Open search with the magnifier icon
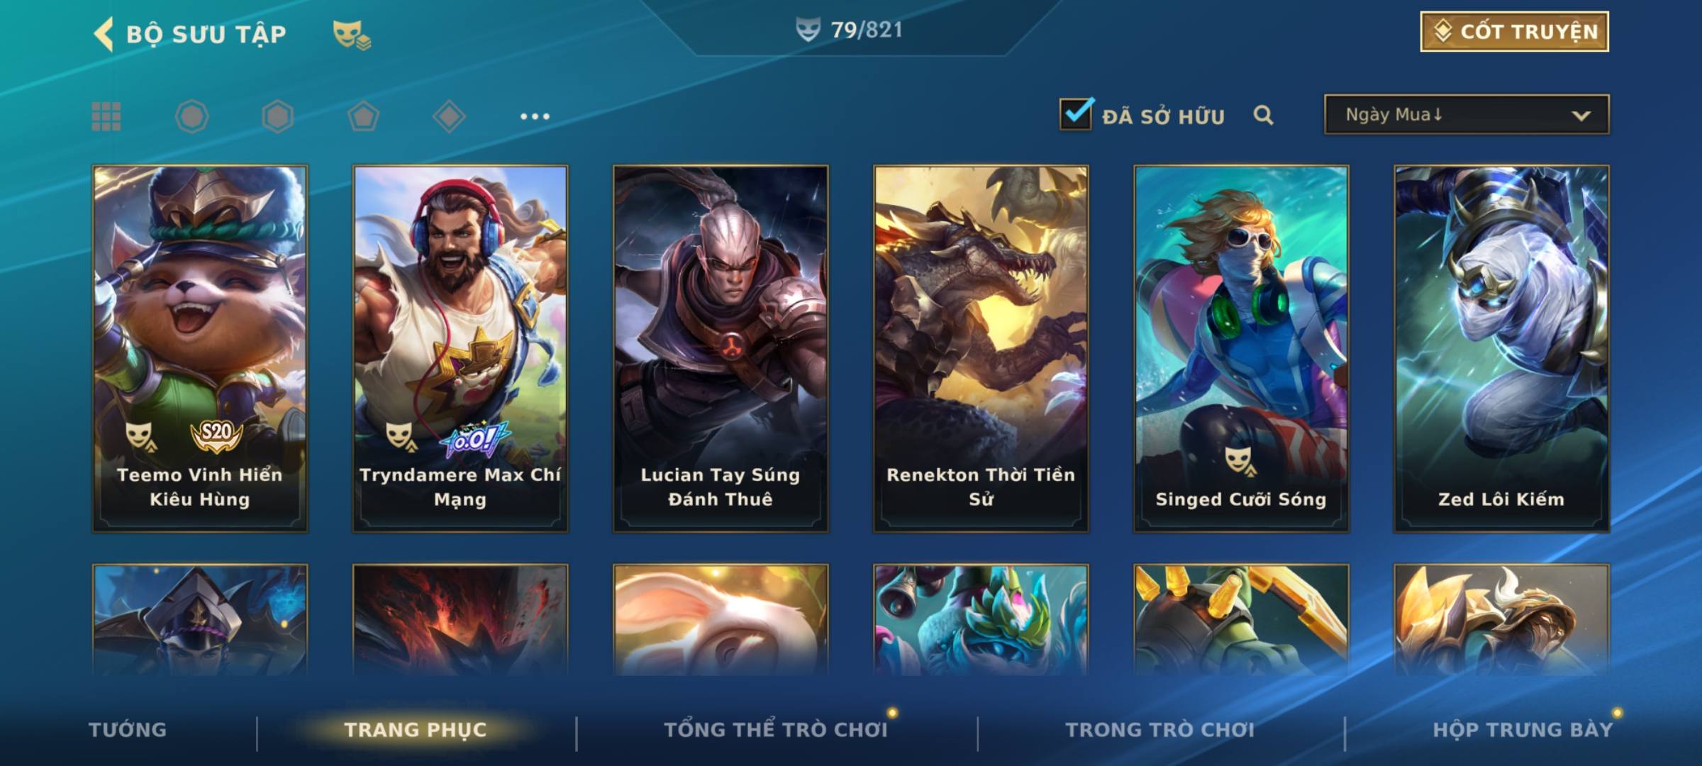The image size is (1702, 766). [x=1263, y=115]
